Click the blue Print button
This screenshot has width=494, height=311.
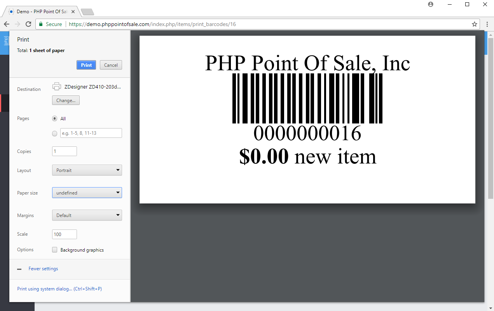86,65
